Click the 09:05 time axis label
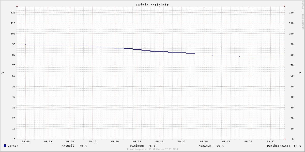 (48, 142)
